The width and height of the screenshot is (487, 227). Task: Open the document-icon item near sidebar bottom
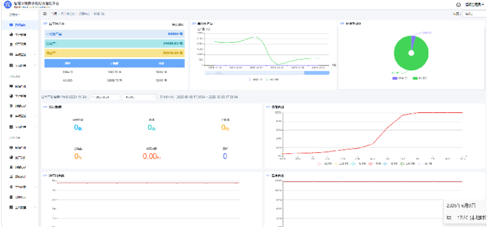click(19, 197)
